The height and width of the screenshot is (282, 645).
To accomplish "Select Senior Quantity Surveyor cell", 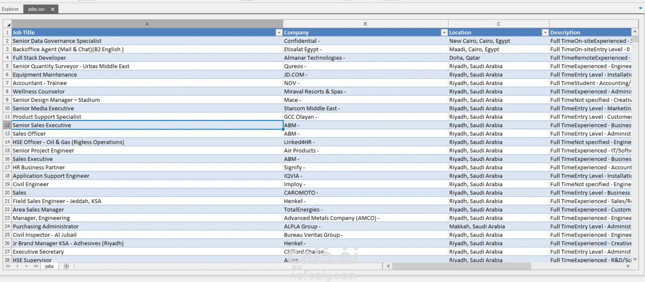I will pos(147,66).
